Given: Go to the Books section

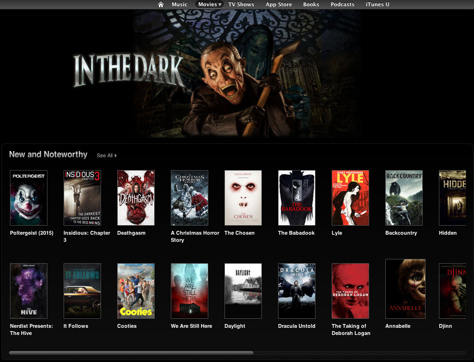Looking at the screenshot, I should tap(311, 5).
